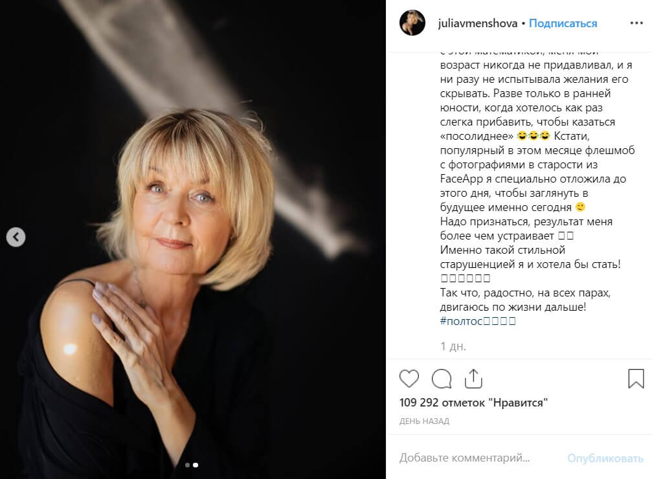Click the smiling emoji after сегодня

(580, 206)
